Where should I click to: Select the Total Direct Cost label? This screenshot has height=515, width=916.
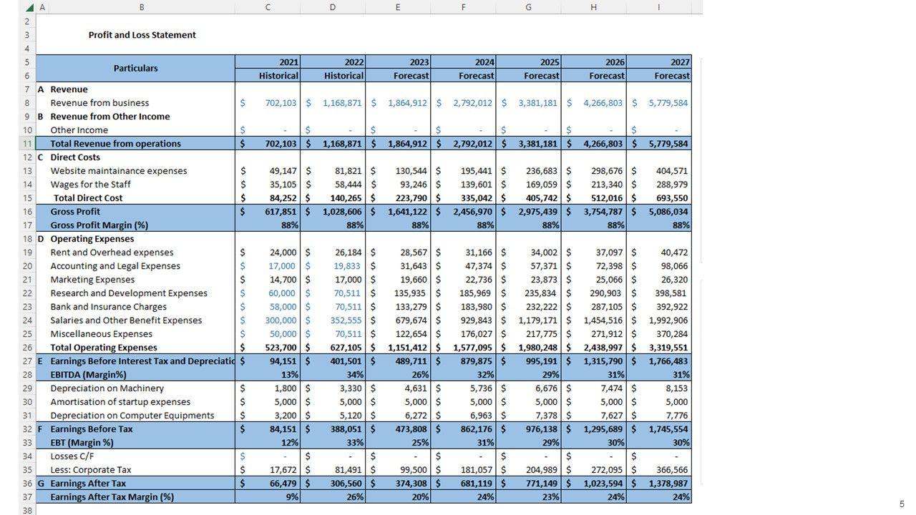pyautogui.click(x=88, y=198)
